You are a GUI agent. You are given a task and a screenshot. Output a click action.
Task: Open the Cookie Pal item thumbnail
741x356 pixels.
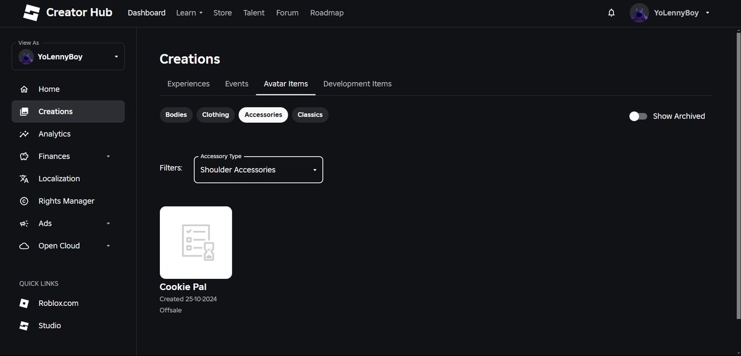tap(196, 242)
